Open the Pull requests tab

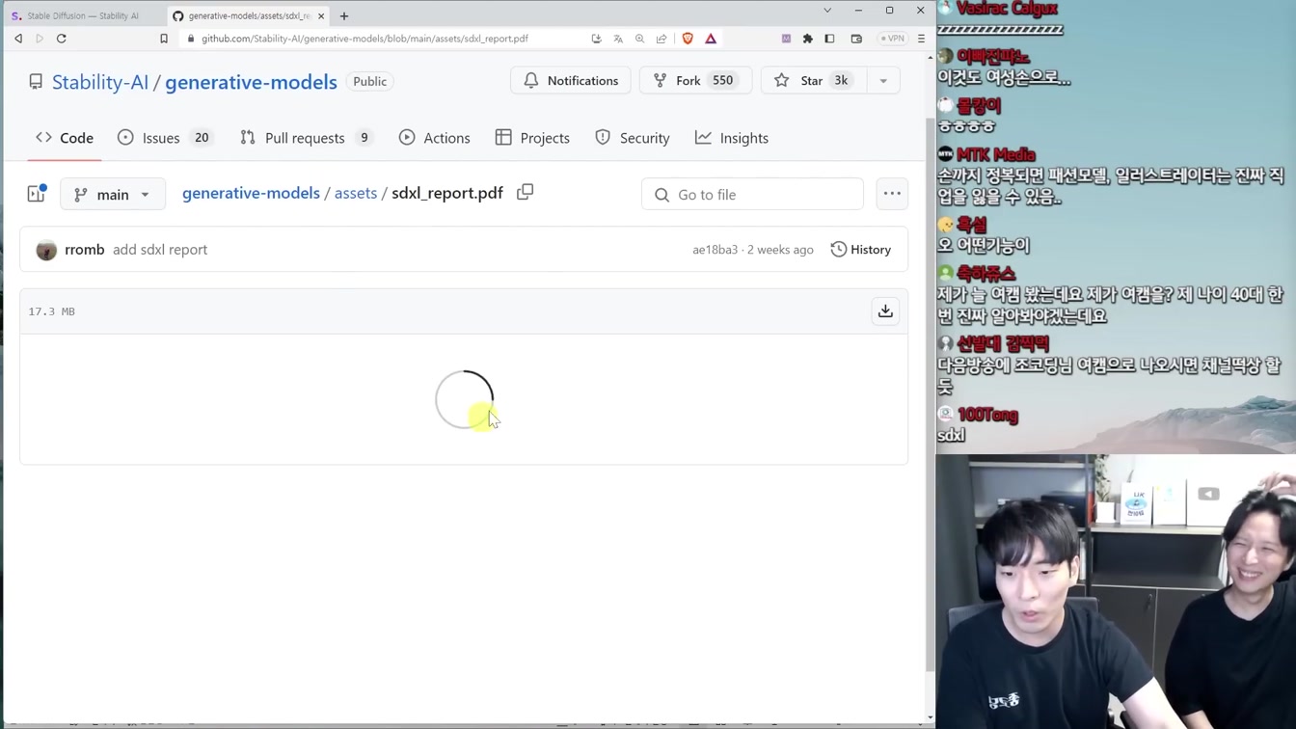pos(307,138)
